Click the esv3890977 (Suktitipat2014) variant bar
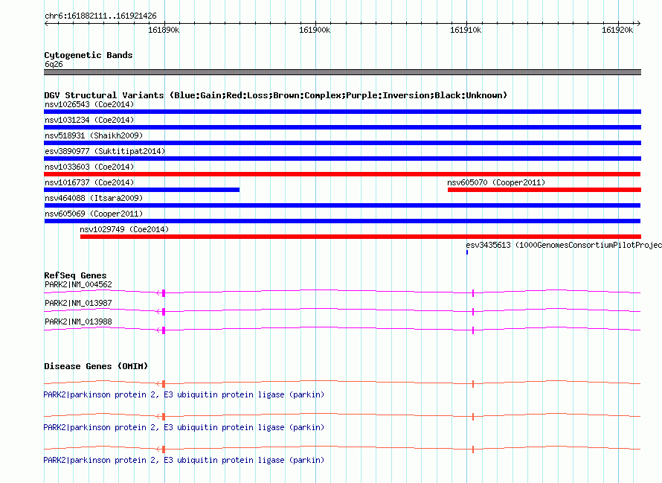662x483 pixels. 342,159
